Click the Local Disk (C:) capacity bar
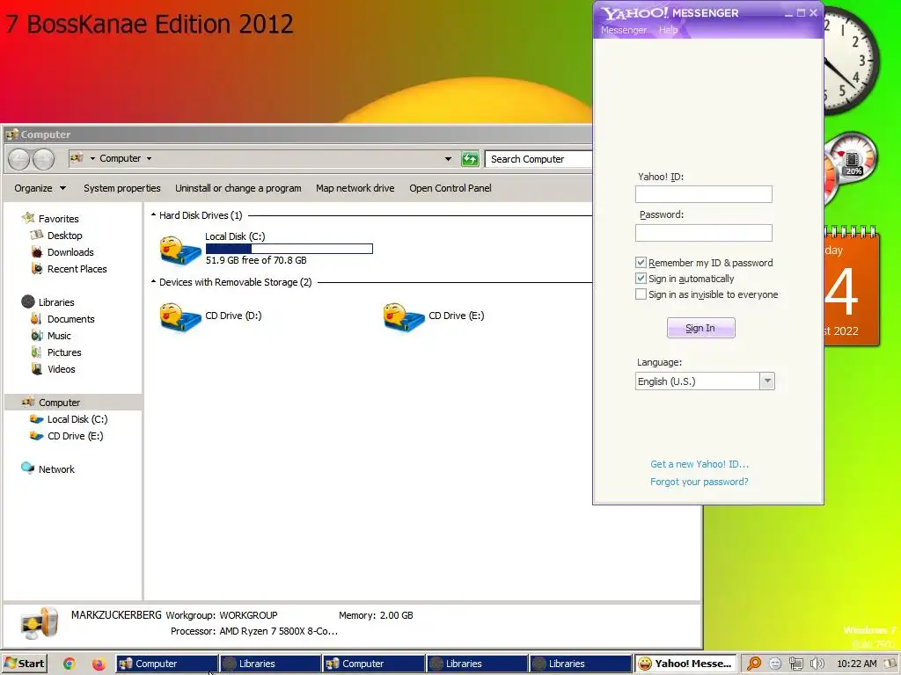This screenshot has height=675, width=901. pyautogui.click(x=289, y=249)
